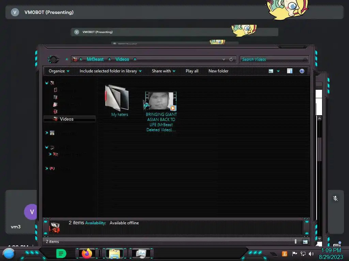The width and height of the screenshot is (349, 261).
Task: Expand the Network tree node
Action: pos(46,168)
